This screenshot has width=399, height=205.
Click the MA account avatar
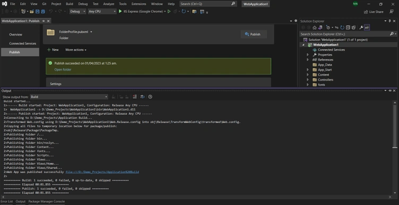(x=355, y=4)
